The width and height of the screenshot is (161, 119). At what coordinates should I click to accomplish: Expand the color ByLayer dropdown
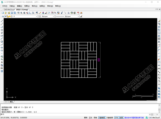53,16
